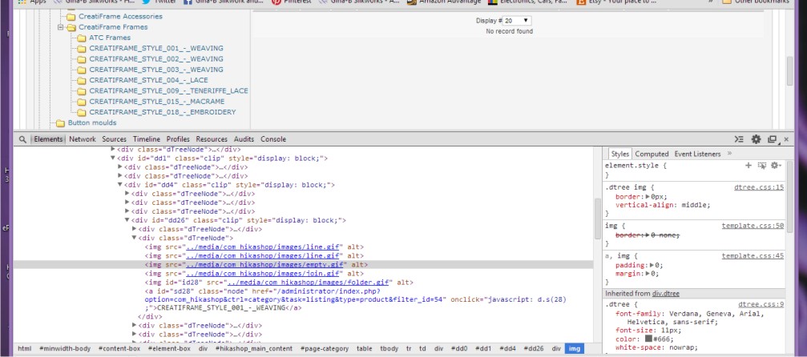Switch to the Console panel
Viewport: 807px width, 357px height.
[273, 139]
